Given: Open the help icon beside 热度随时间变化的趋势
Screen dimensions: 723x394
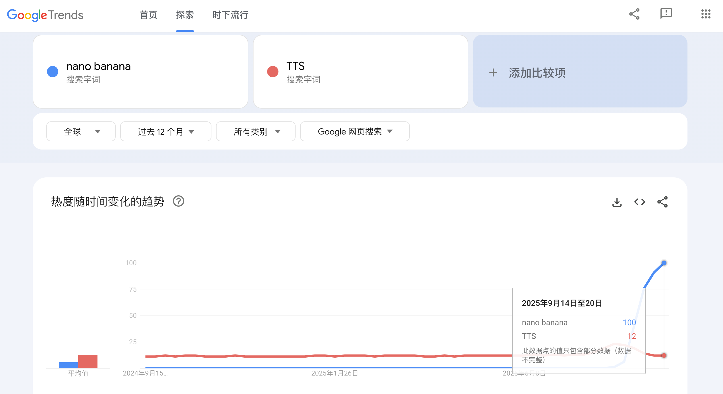Looking at the screenshot, I should tap(178, 202).
